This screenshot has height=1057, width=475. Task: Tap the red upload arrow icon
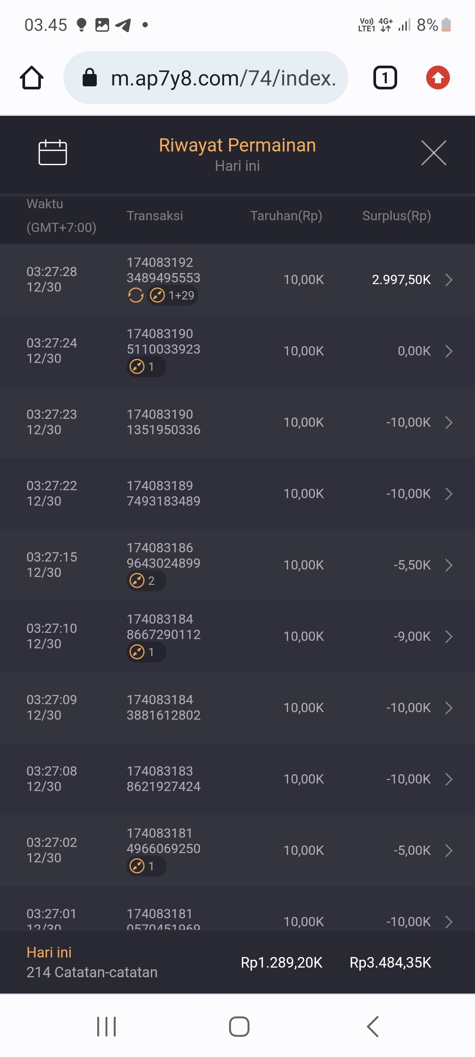438,78
